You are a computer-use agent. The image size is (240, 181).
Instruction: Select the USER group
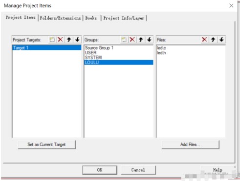119,53
